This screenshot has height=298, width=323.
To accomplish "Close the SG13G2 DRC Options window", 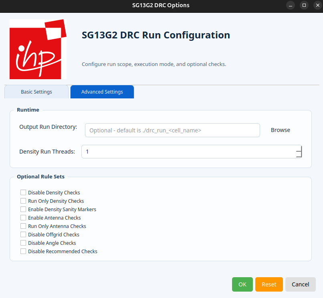I will pyautogui.click(x=318, y=5).
